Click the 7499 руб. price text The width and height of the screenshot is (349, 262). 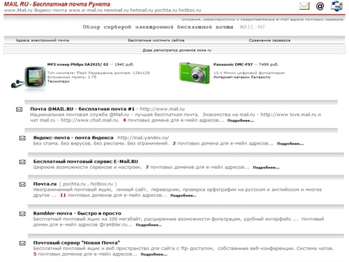tap(269, 64)
